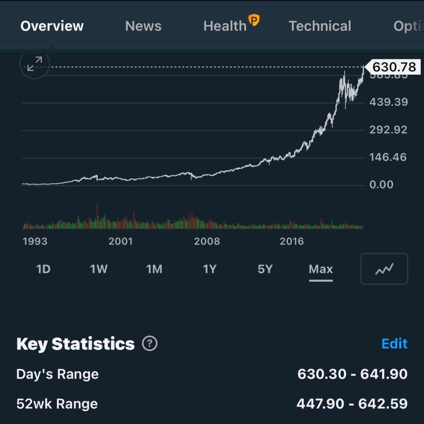Viewport: 424px width, 424px height.
Task: Tap the Day's Range statistic row
Action: click(x=212, y=374)
